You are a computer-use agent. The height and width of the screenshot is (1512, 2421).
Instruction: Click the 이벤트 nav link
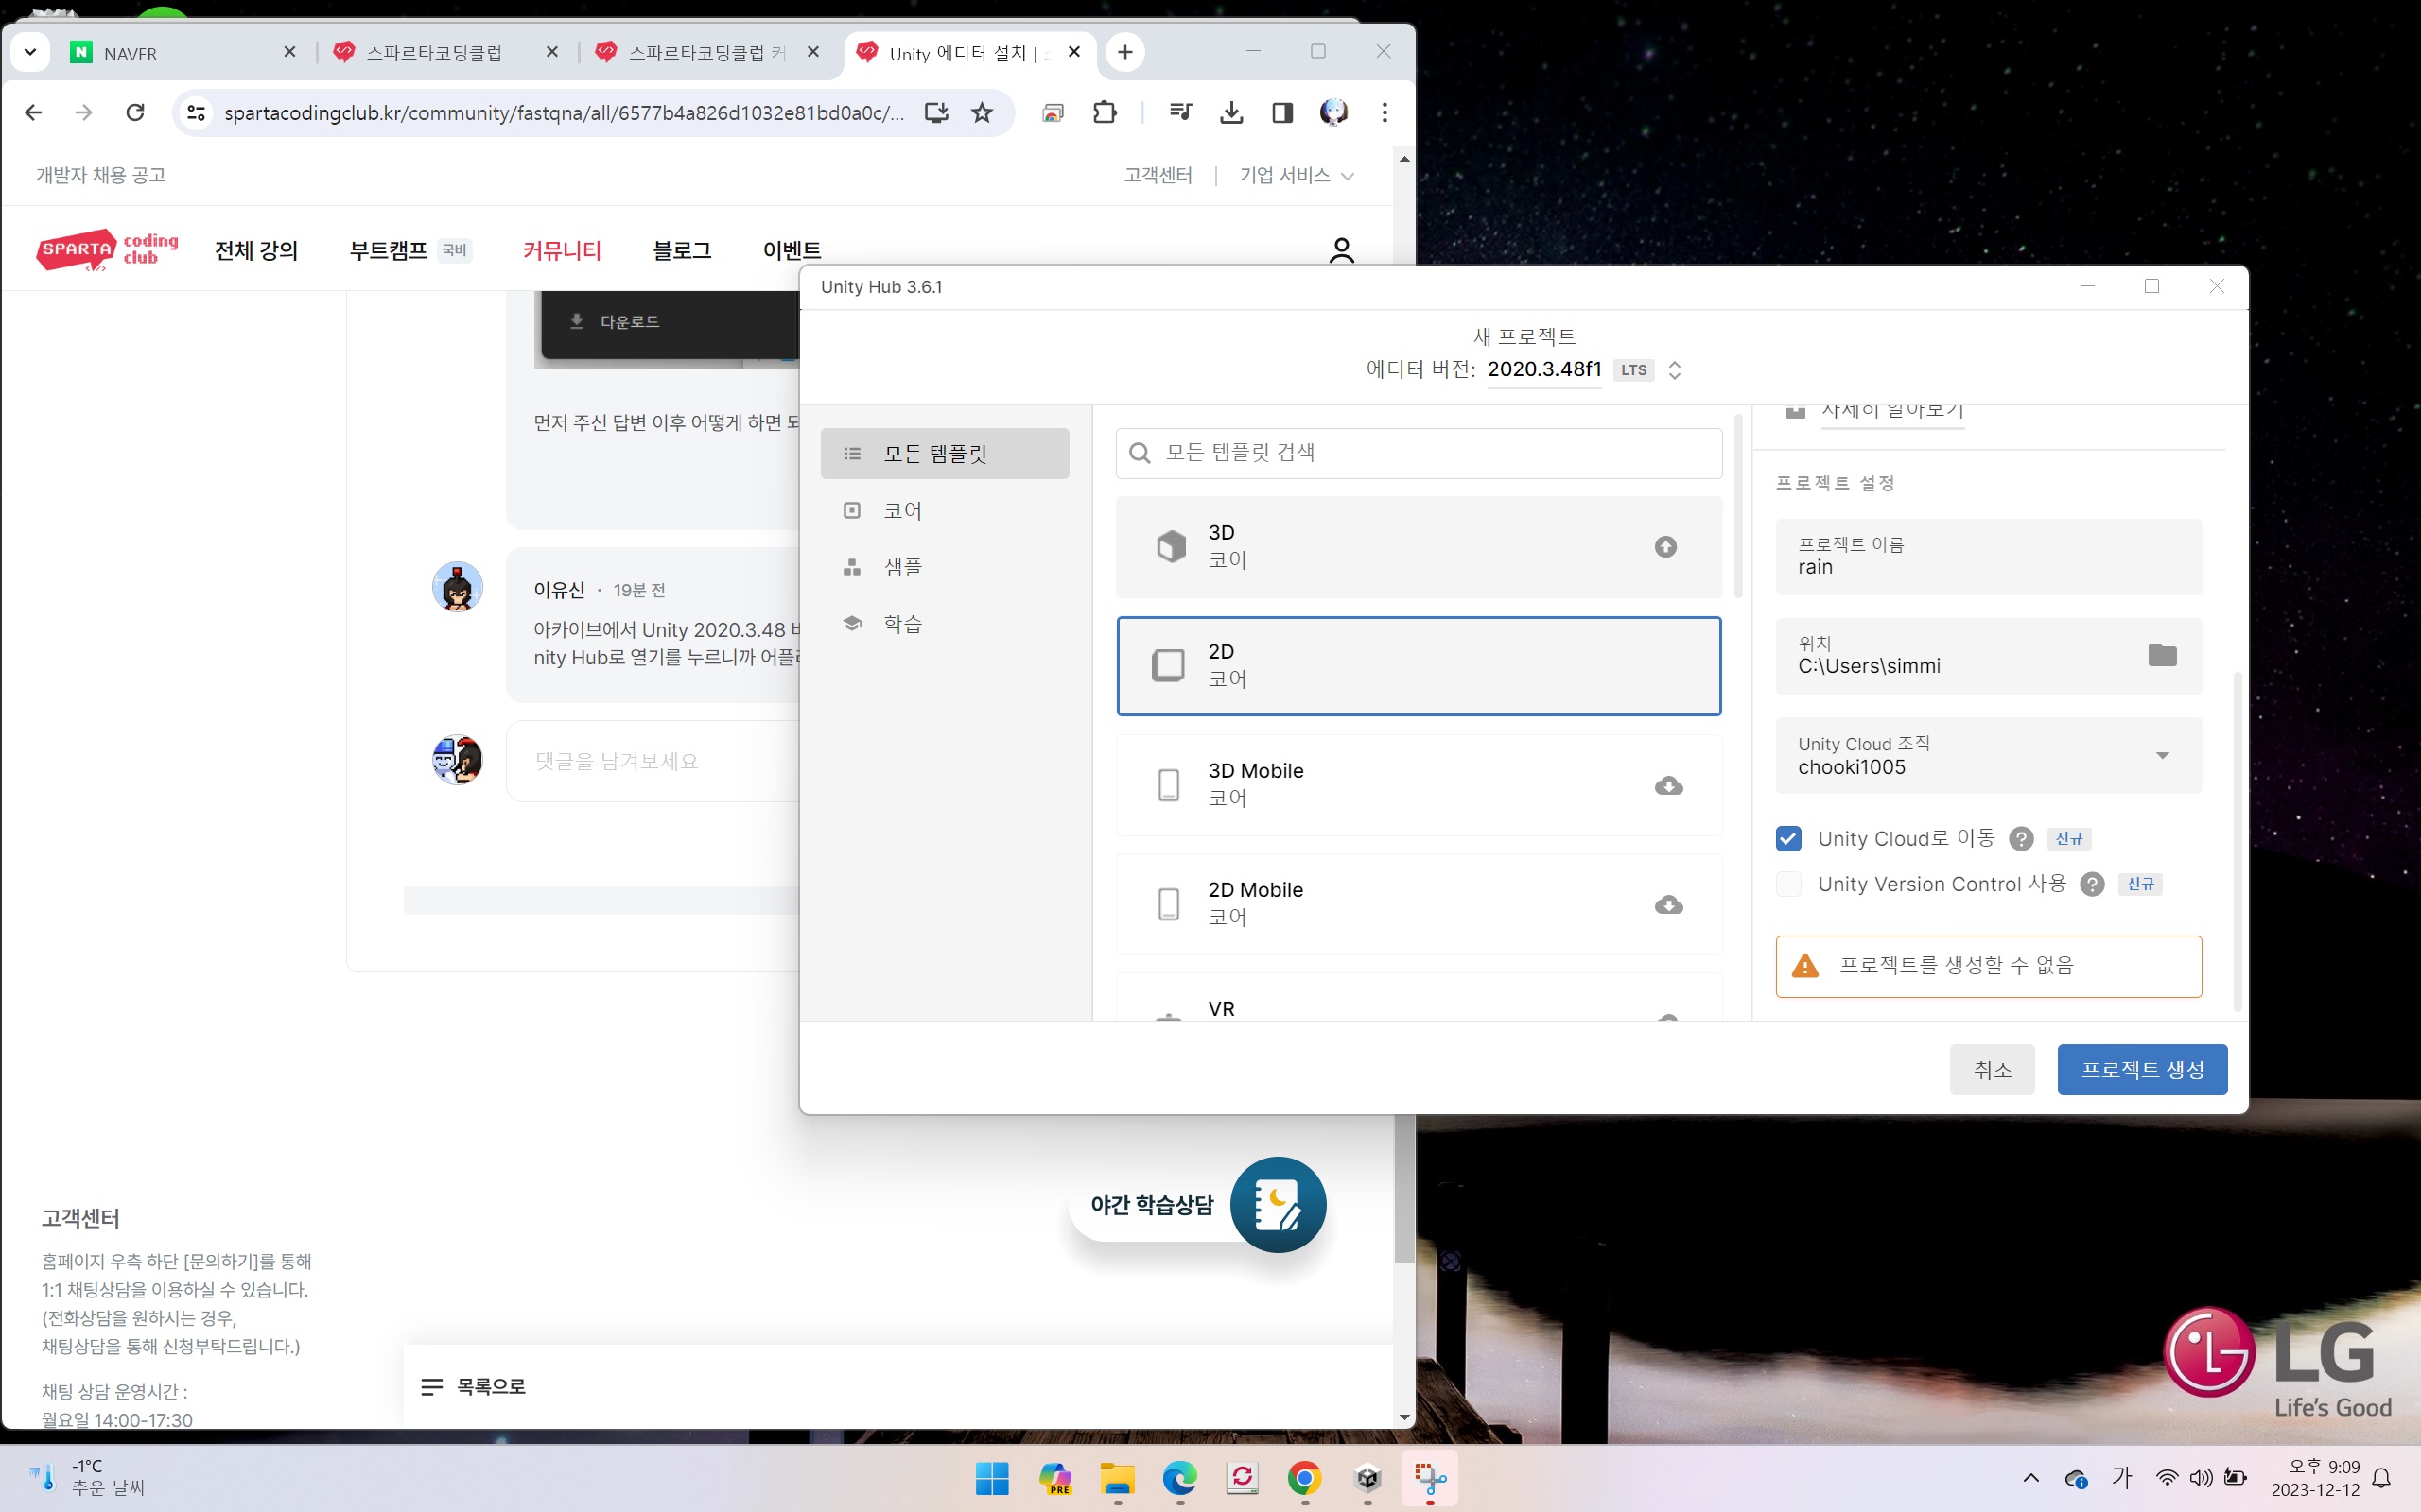(792, 250)
